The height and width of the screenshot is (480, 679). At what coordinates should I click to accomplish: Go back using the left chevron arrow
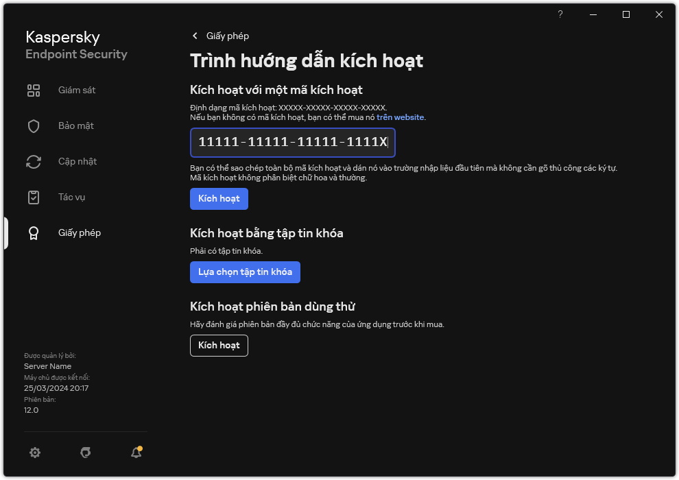[195, 36]
